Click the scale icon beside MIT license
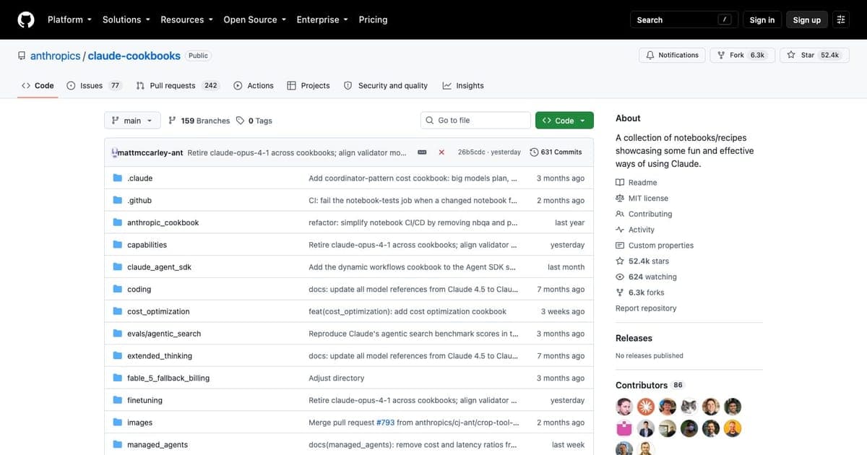Image resolution: width=867 pixels, height=455 pixels. tap(619, 199)
